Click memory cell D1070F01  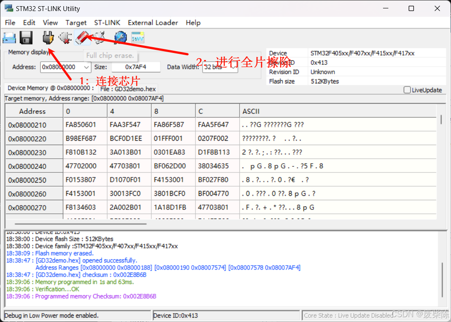tap(129, 180)
